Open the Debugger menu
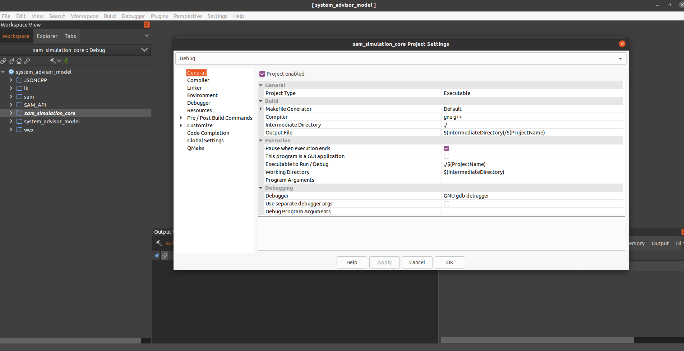 [133, 16]
